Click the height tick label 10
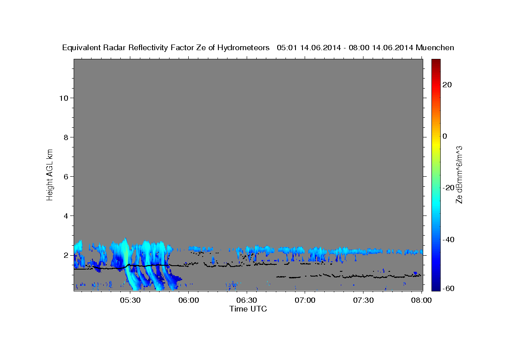This screenshot has height=349, width=523. click(x=64, y=98)
